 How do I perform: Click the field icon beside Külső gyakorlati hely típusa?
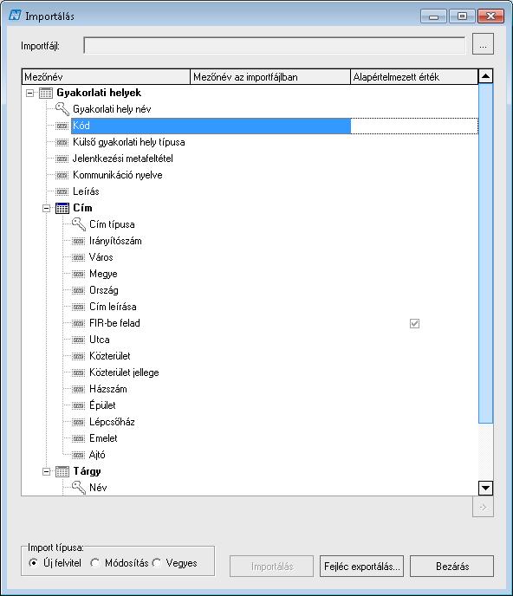pyautogui.click(x=62, y=142)
